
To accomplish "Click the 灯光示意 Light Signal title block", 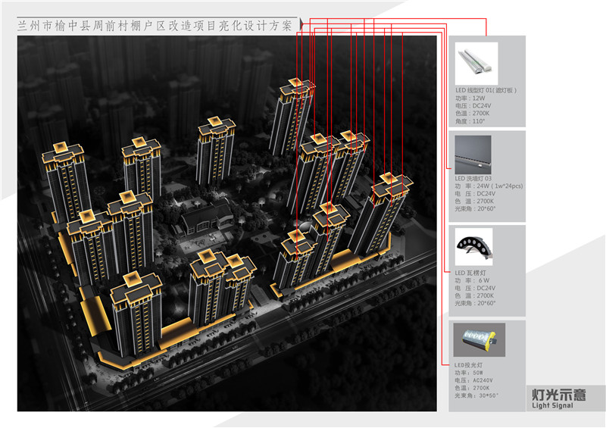I will [x=557, y=398].
